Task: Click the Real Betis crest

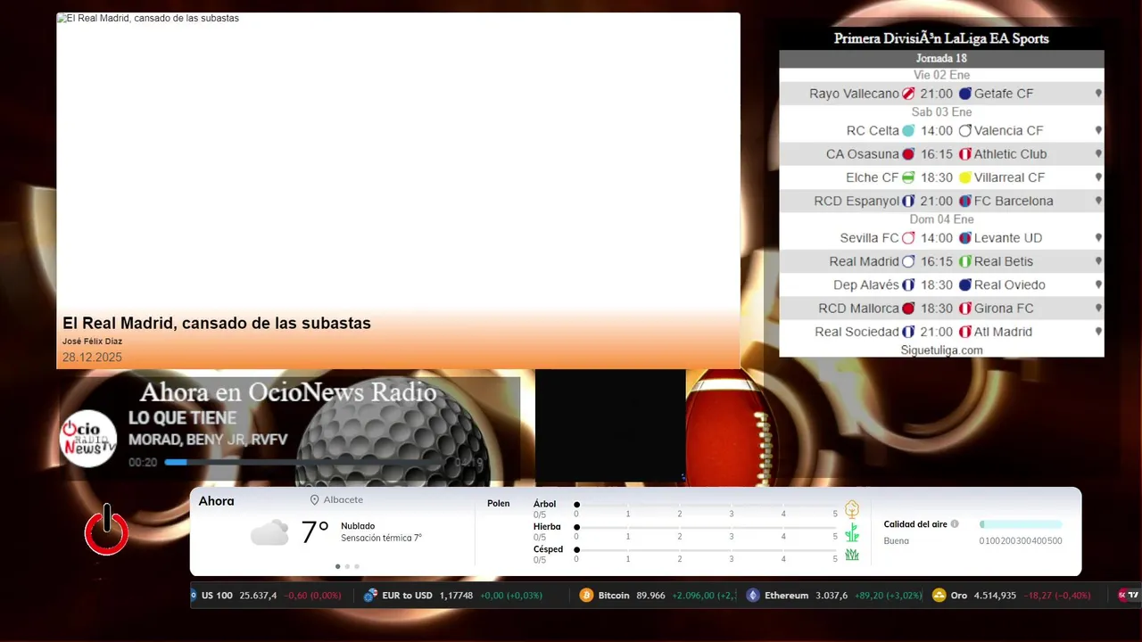Action: (964, 261)
